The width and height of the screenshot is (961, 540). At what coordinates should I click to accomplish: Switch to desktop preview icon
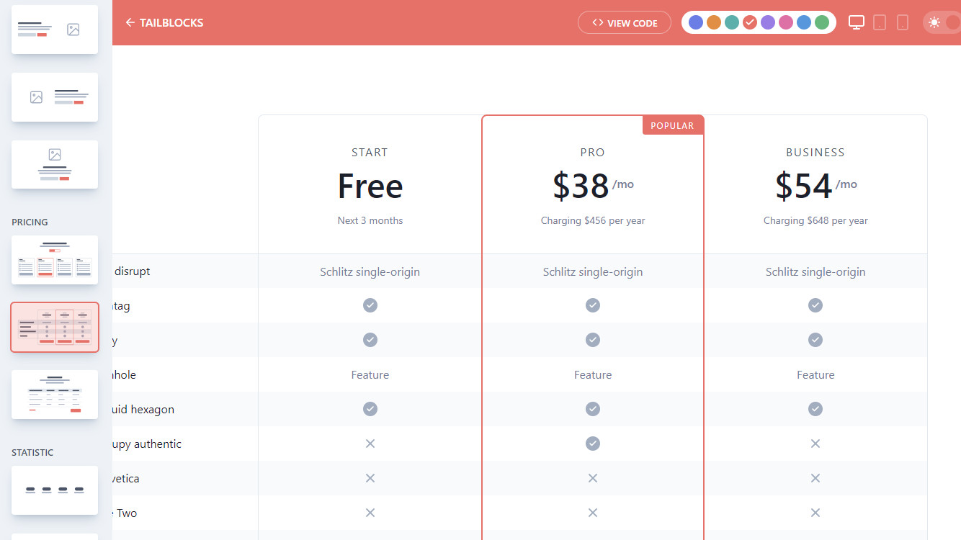click(856, 22)
